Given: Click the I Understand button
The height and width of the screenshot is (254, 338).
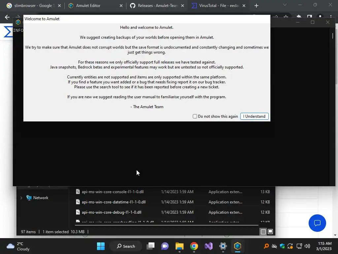Looking at the screenshot, I should pos(254,116).
